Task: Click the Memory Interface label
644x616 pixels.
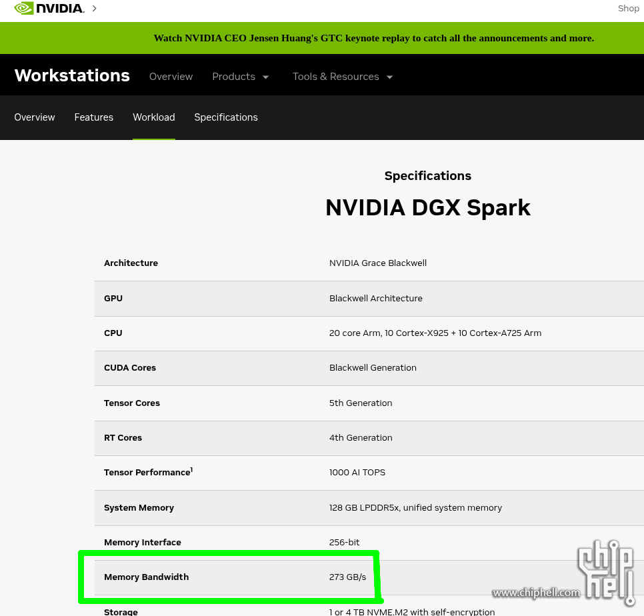Action: (x=143, y=542)
